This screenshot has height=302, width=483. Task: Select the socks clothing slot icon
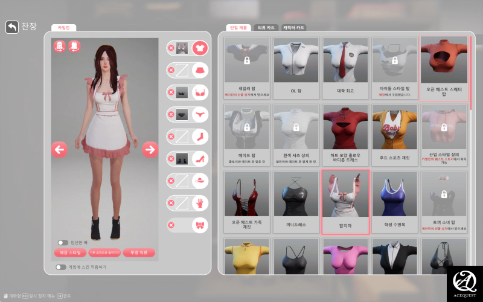point(199,137)
